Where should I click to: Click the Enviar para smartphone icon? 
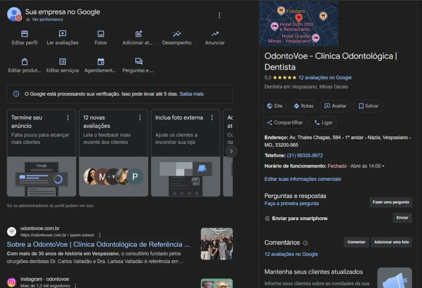267,218
